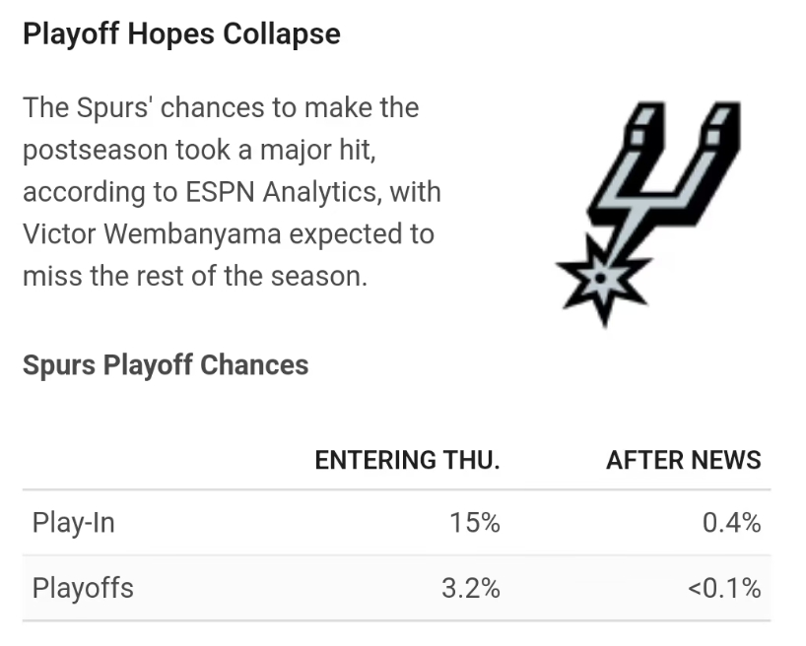Click the <0.1% Playoffs value
The height and width of the screenshot is (646, 806).
pos(724,589)
